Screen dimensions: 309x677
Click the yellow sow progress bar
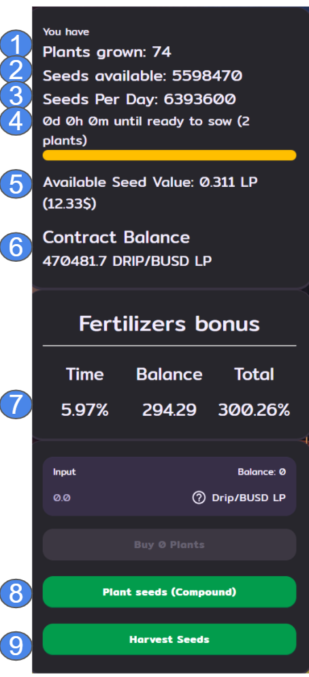click(169, 155)
